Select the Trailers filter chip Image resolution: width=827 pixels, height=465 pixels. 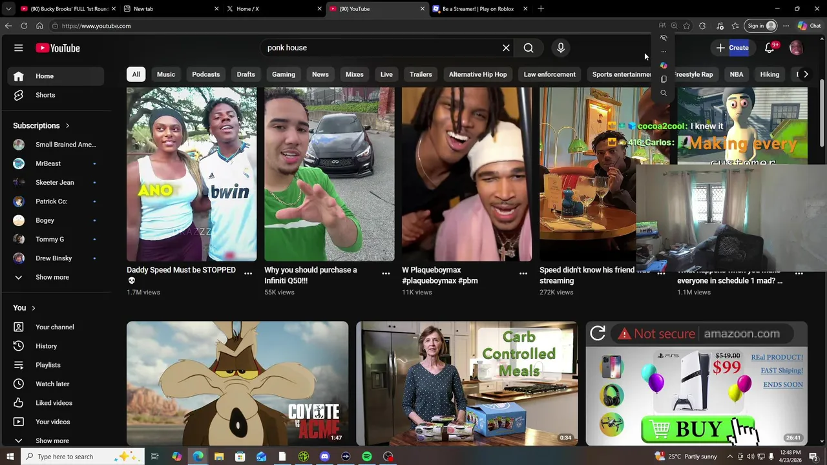pyautogui.click(x=421, y=74)
